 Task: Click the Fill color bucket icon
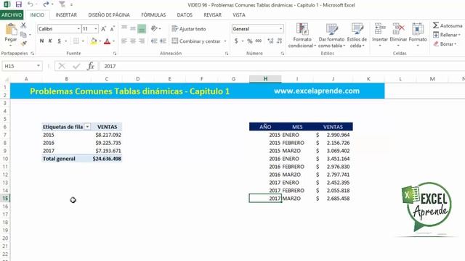point(94,41)
